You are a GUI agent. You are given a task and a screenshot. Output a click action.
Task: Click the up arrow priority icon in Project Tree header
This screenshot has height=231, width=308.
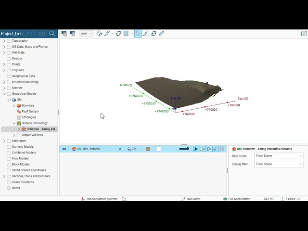click(x=31, y=33)
